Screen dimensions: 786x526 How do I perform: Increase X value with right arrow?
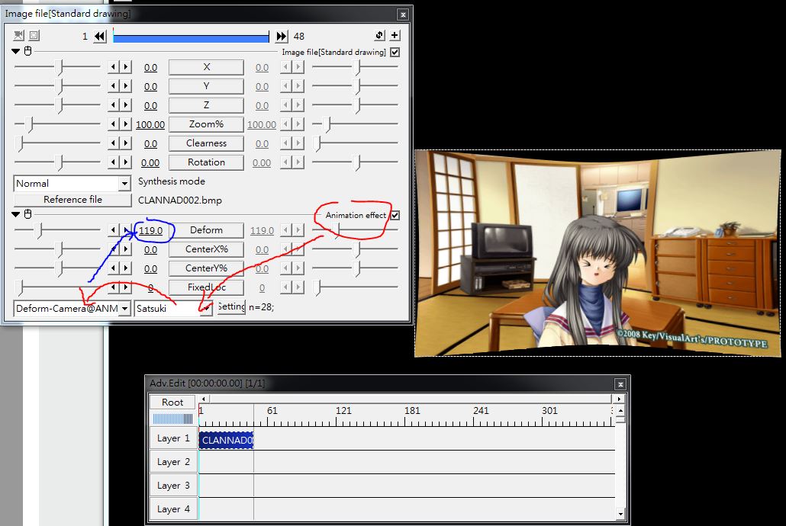126,67
